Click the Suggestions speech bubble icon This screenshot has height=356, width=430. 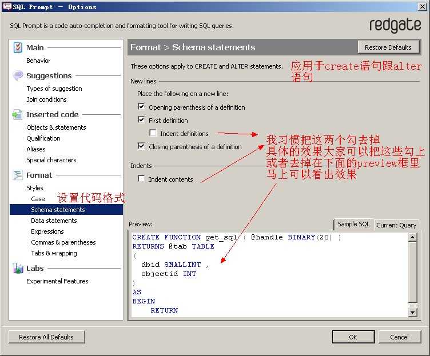click(x=18, y=75)
